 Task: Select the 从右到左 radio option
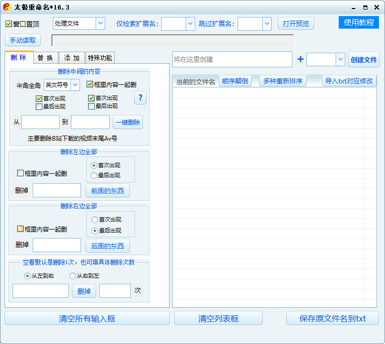(x=72, y=276)
